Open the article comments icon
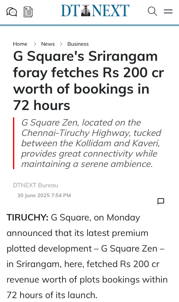179x302 pixels. pyautogui.click(x=161, y=201)
